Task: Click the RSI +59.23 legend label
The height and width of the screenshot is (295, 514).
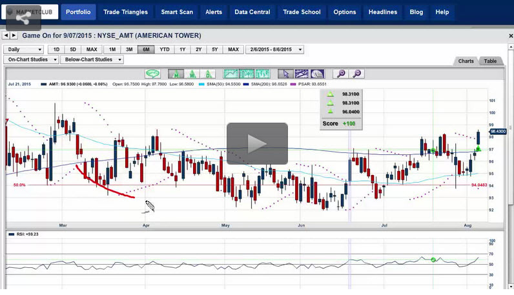Action: [x=23, y=234]
